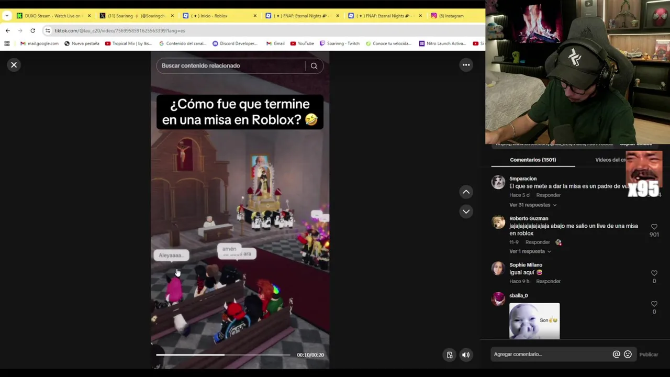Expand Ver 1 respuesta under Roberto Guzman's comment
The height and width of the screenshot is (377, 670).
click(x=530, y=251)
